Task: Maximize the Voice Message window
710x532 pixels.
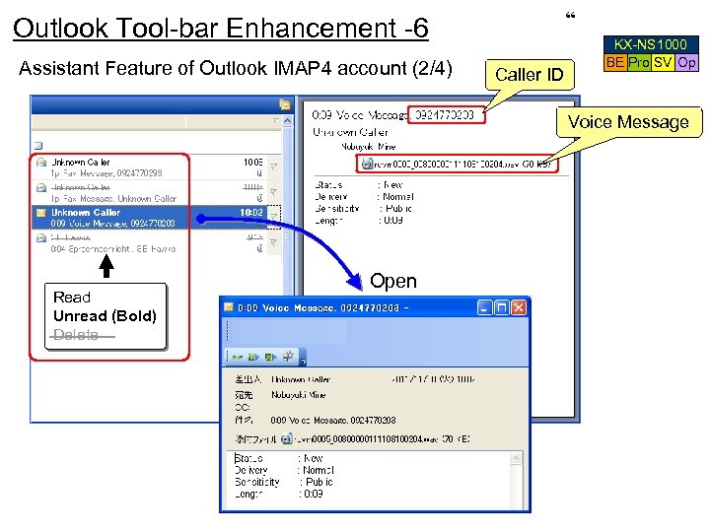Action: 501,307
